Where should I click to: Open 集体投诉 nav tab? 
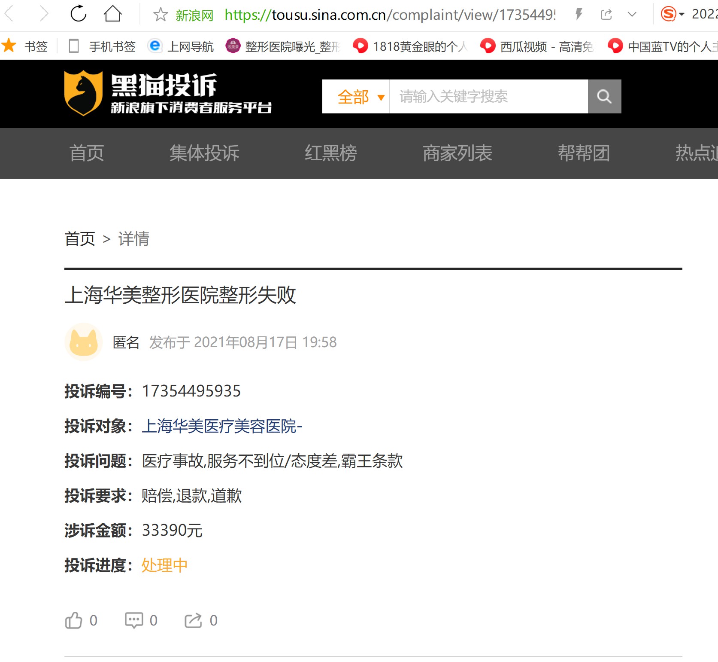[x=204, y=153]
